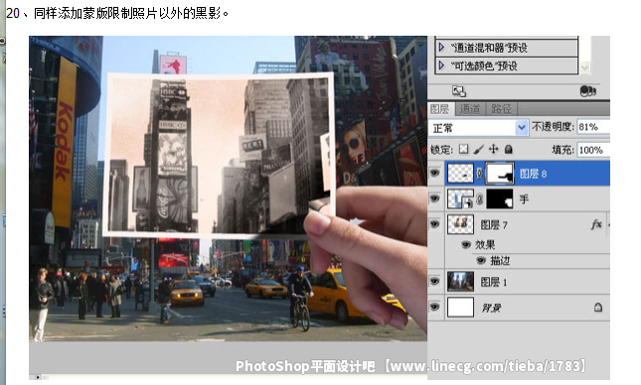Image resolution: width=641 pixels, height=385 pixels.
Task: Click the mask link icon on 手 layer
Action: pyautogui.click(x=479, y=198)
